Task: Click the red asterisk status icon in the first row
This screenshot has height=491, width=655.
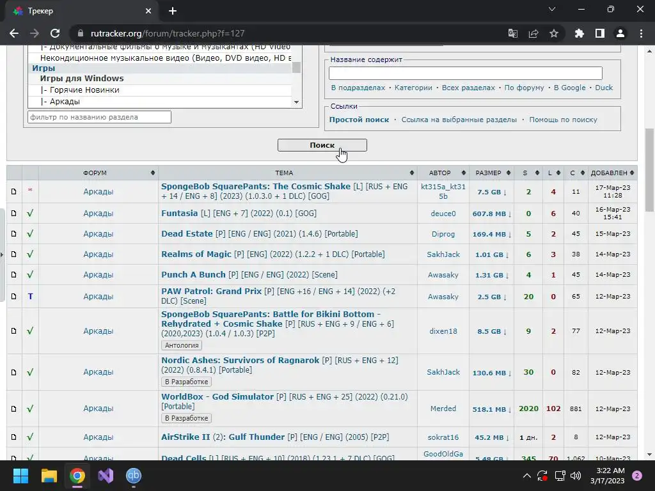Action: [30, 191]
